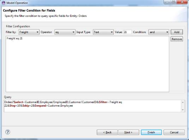Image resolution: width=189 pixels, height=140 pixels.
Task: Click the $filter keyword in the query
Action: coord(103,102)
